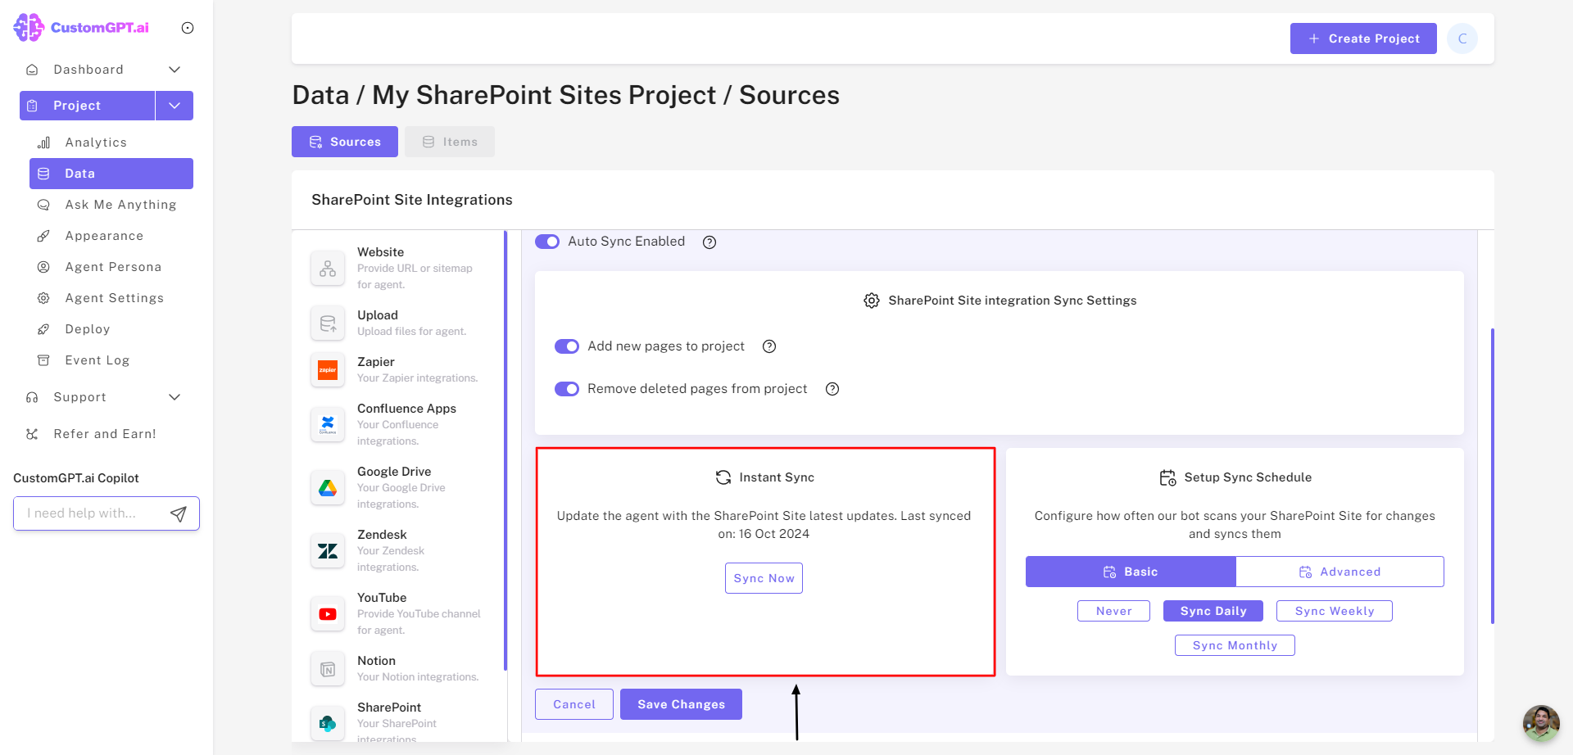The image size is (1573, 755).
Task: Open Agent Settings menu item
Action: point(111,298)
